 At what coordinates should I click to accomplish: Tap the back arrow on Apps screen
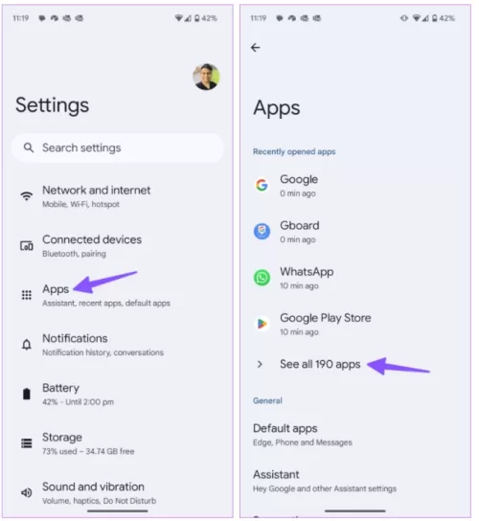tap(255, 48)
